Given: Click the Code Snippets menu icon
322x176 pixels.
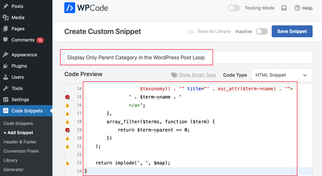Looking at the screenshot, I should tap(6, 111).
